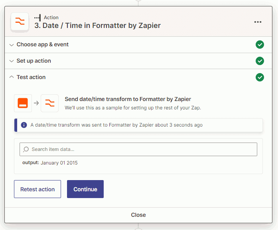Click green checkmark for Set up action

click(260, 61)
